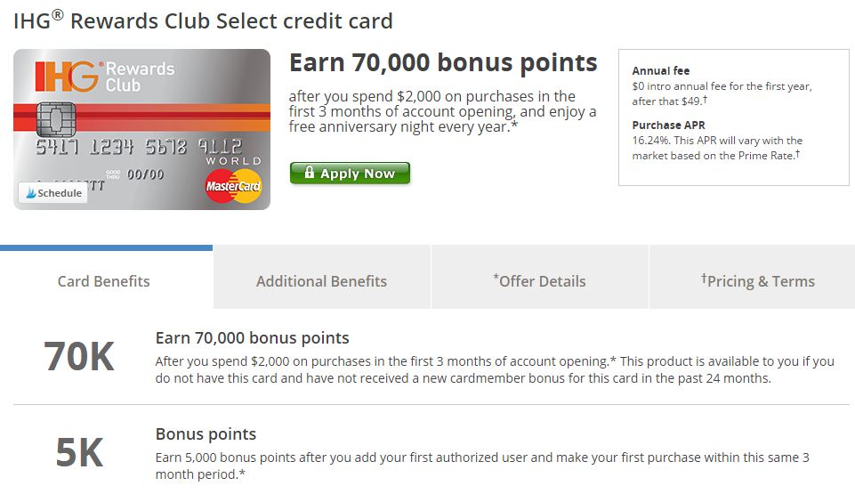Click the MasterCard logo on the card

pyautogui.click(x=233, y=186)
